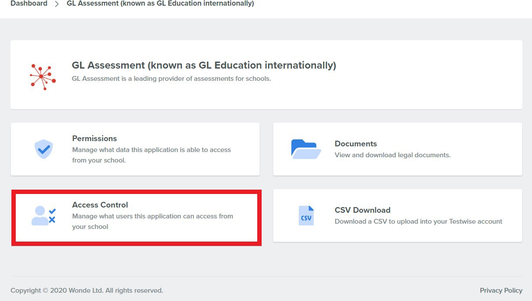Open the Documents card title
The height and width of the screenshot is (301, 532).
pyautogui.click(x=356, y=143)
